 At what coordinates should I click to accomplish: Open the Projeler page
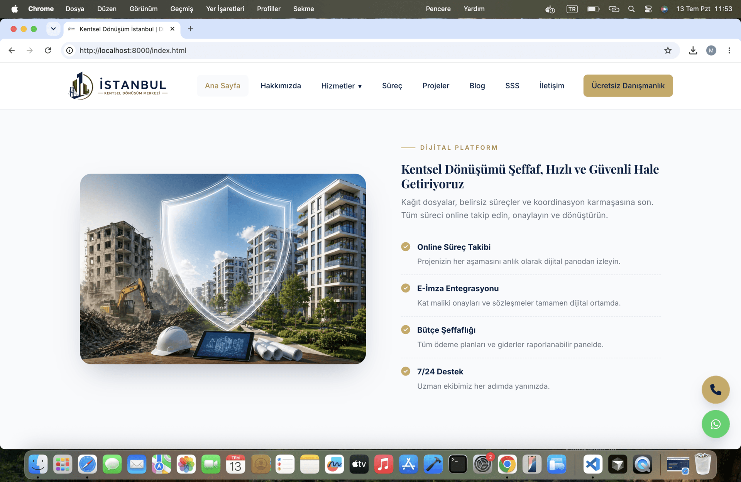pyautogui.click(x=436, y=86)
